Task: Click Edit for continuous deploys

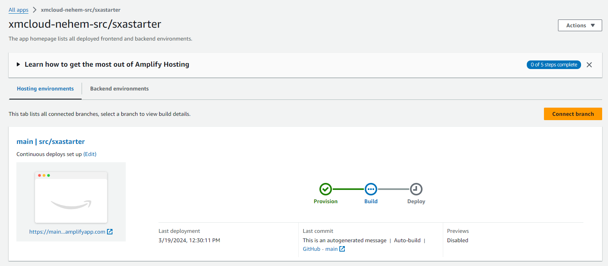Action: tap(90, 154)
